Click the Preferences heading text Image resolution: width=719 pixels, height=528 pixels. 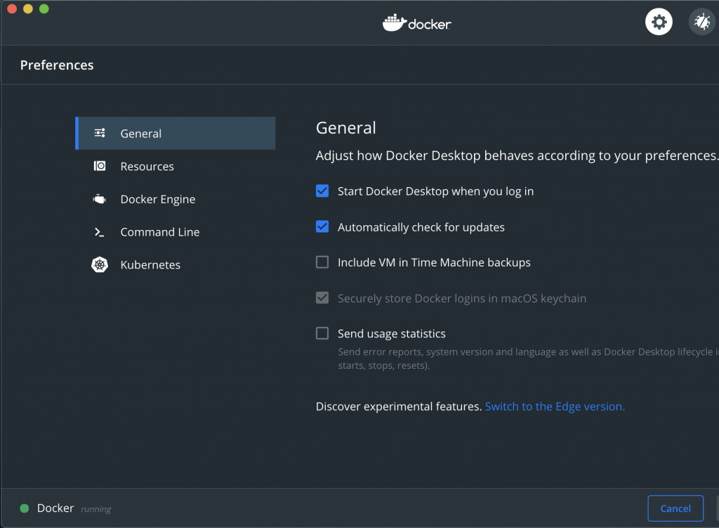[x=57, y=65]
